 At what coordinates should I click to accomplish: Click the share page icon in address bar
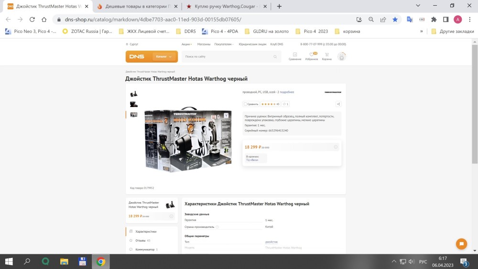click(x=383, y=20)
